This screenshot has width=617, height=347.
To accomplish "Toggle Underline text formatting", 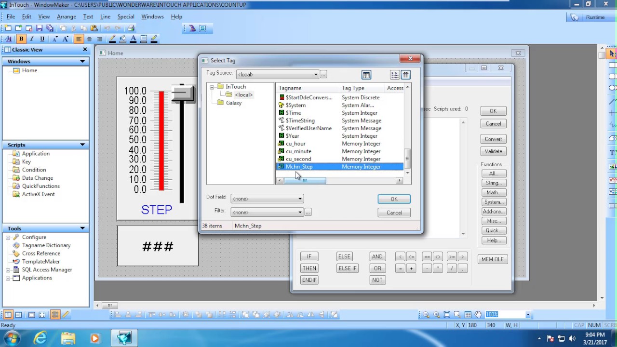I will 42,39.
